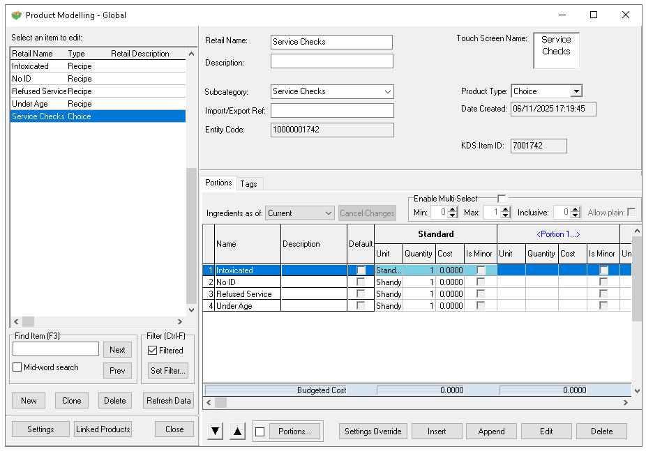Enable the Mid-word search checkbox

pyautogui.click(x=17, y=367)
